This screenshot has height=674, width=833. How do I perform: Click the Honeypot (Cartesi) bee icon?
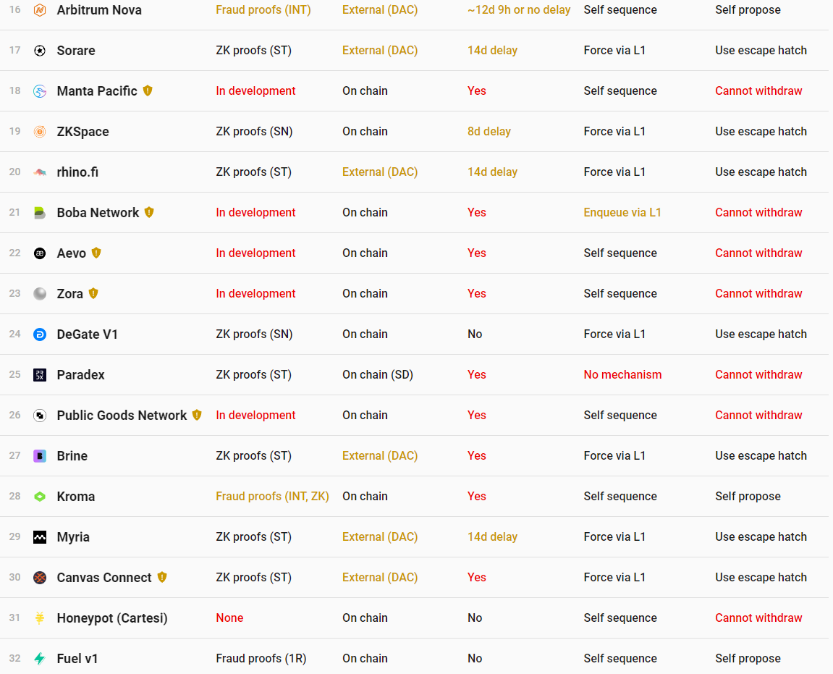coord(40,618)
